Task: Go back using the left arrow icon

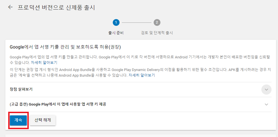Action: pos(10,7)
